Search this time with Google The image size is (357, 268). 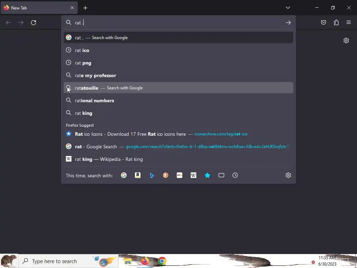[124, 175]
